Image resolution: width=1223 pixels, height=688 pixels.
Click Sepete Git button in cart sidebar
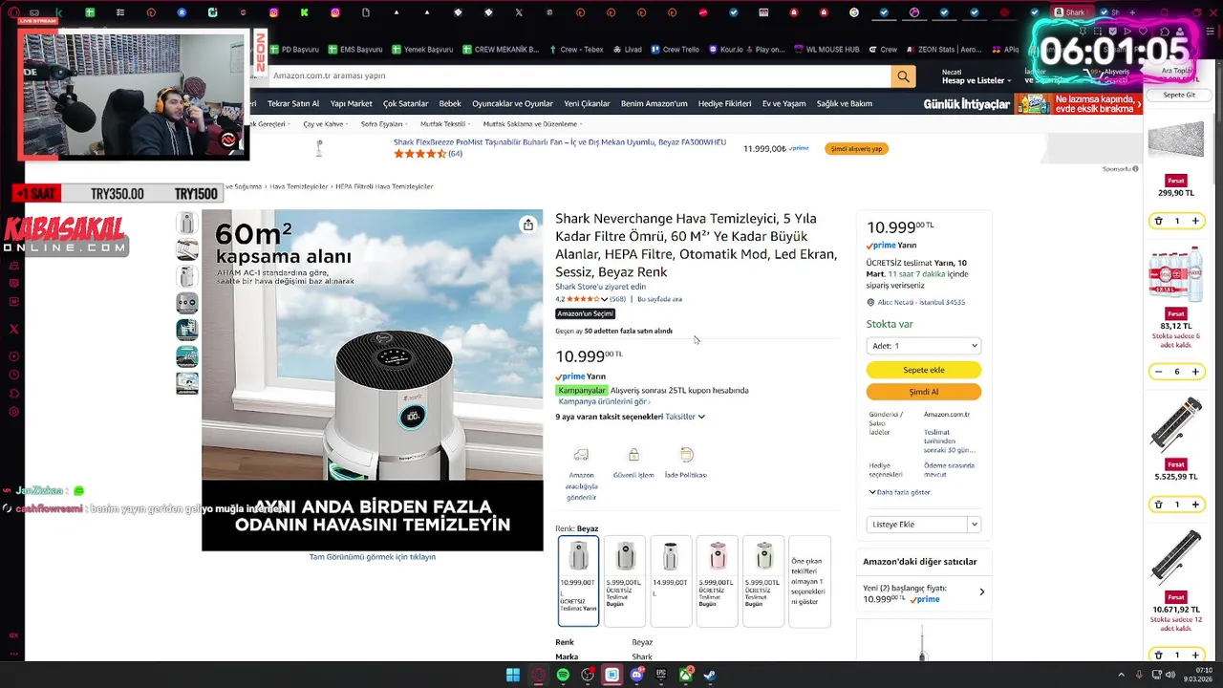[x=1179, y=95]
